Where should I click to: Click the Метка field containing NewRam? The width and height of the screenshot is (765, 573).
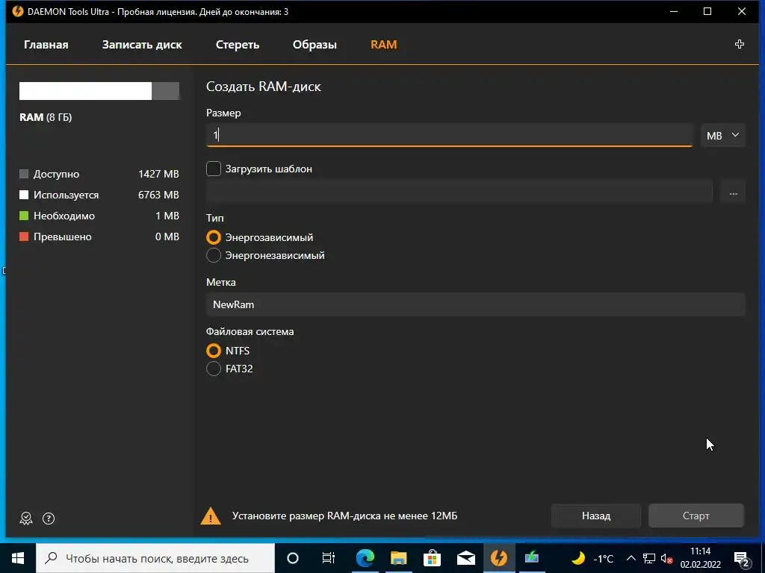tap(476, 304)
